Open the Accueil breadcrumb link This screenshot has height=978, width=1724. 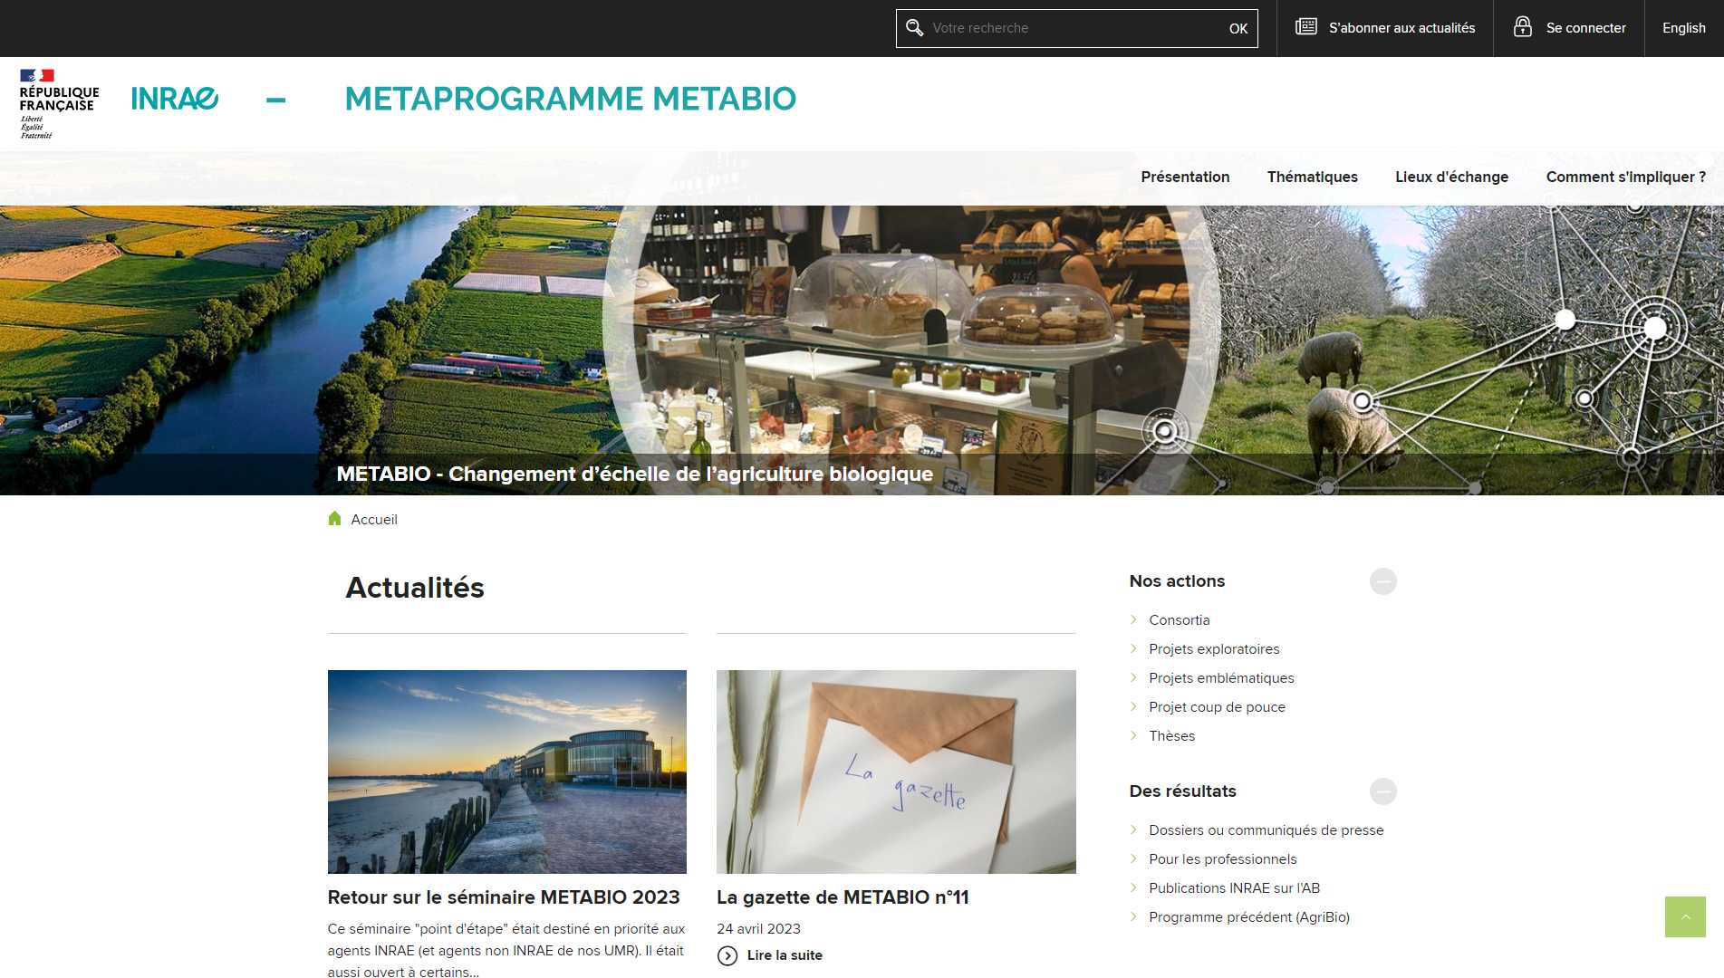click(x=373, y=520)
